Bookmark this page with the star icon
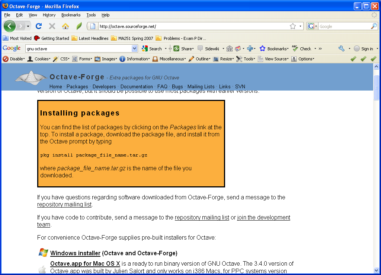Screen dimensions: 381x275 (293, 26)
